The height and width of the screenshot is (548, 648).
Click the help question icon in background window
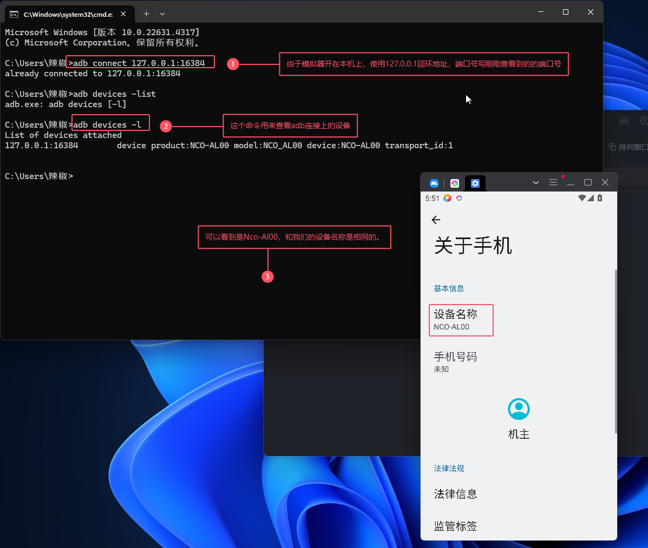tap(644, 121)
